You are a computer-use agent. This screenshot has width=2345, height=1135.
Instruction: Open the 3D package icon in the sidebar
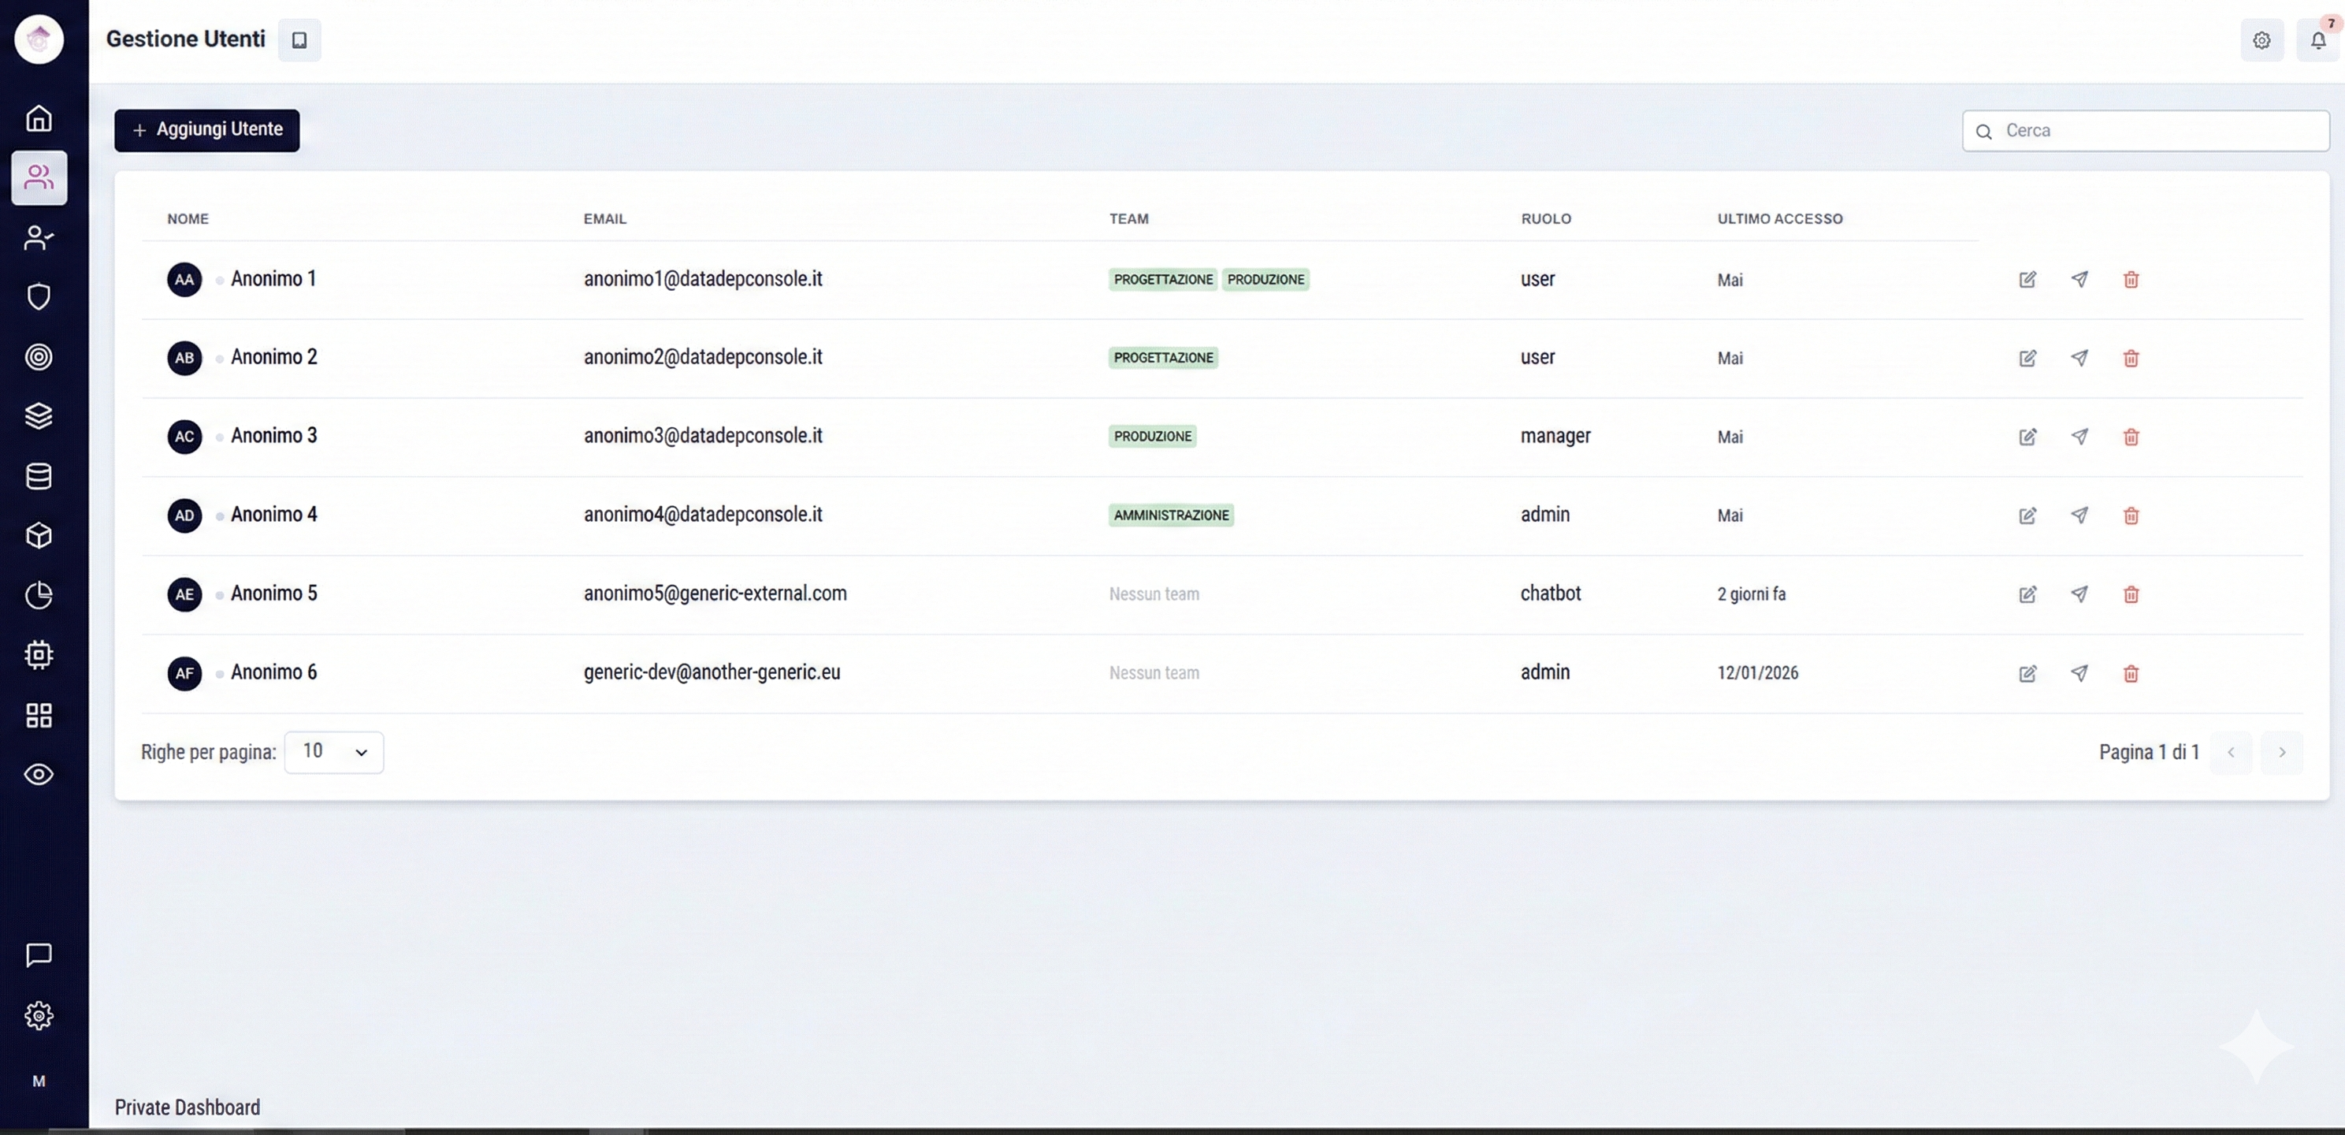39,536
